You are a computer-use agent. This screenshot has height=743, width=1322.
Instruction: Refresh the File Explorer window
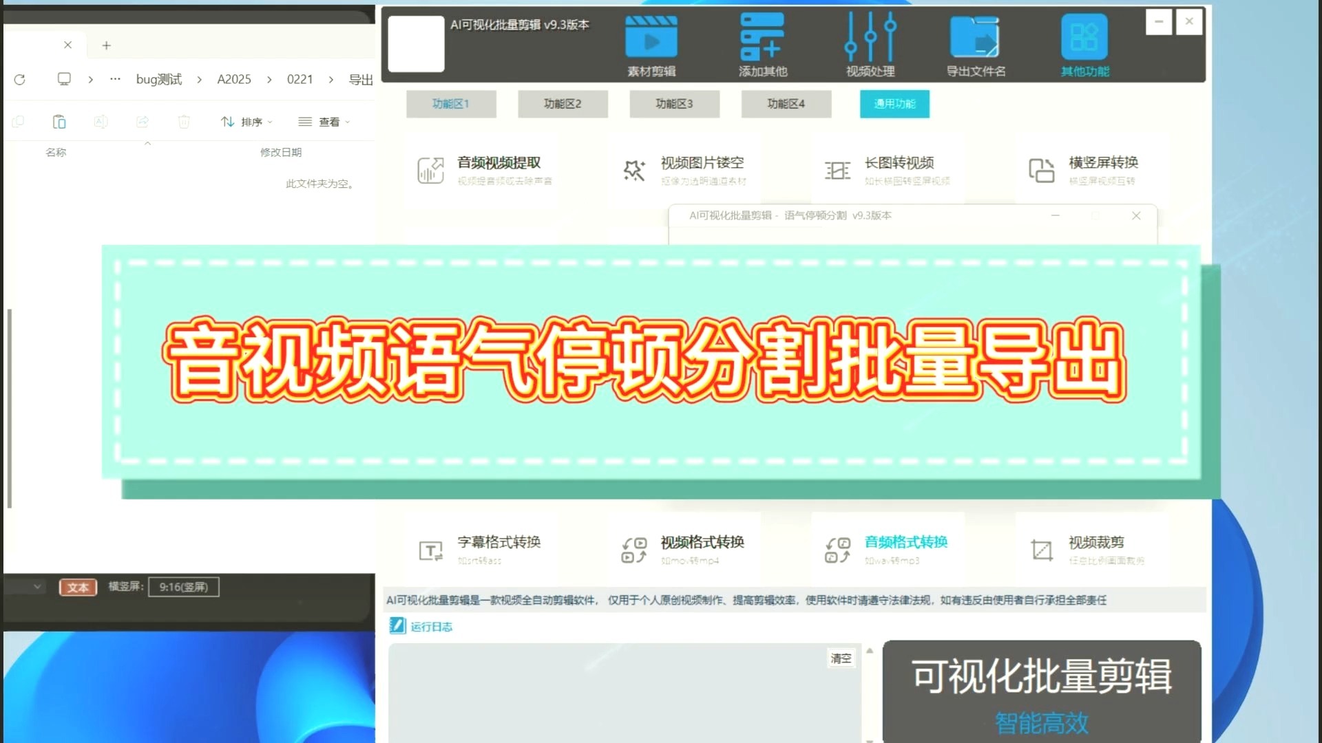coord(19,80)
